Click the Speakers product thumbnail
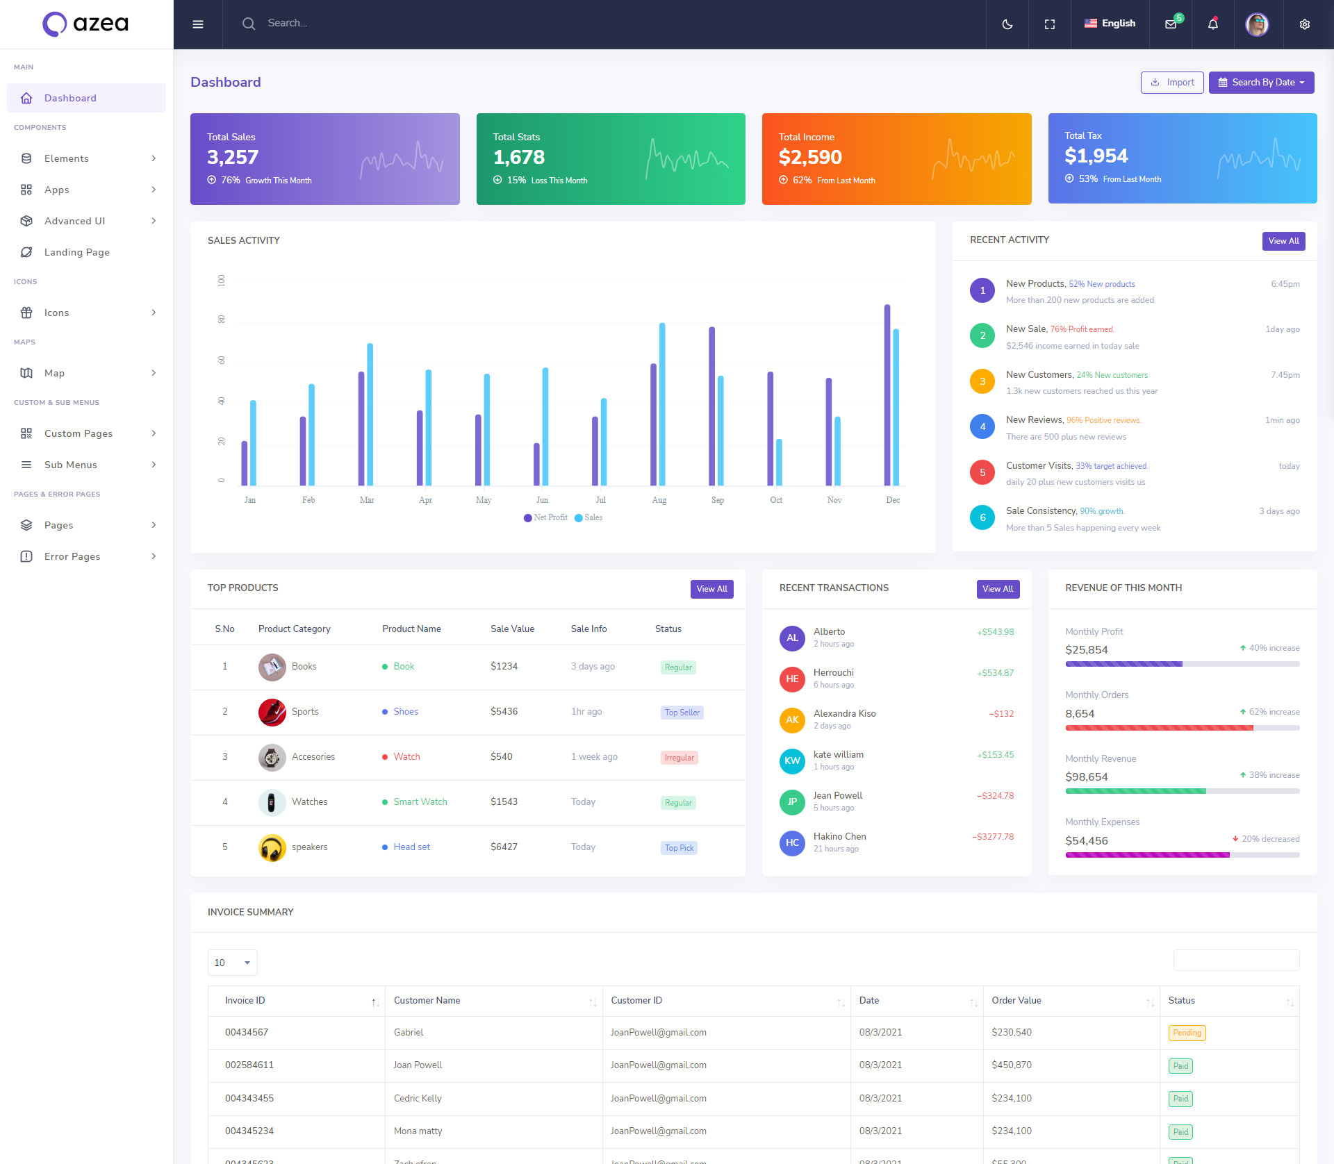Viewport: 1334px width, 1164px height. [x=272, y=847]
